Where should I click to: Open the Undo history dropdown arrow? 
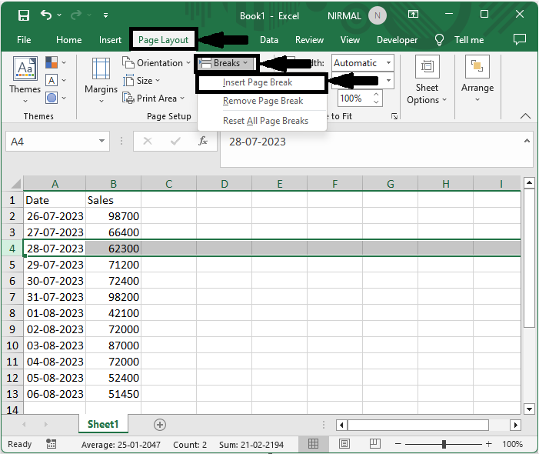59,15
